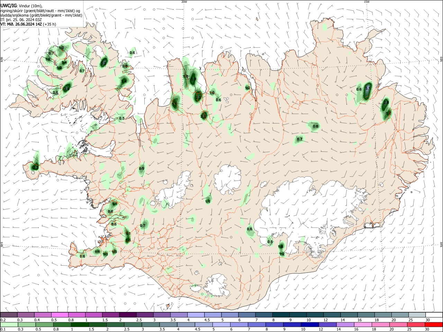Image resolution: width=443 pixels, height=332 pixels.
Task: Select the 0.2 label in the upper legend
Action: point(3,320)
